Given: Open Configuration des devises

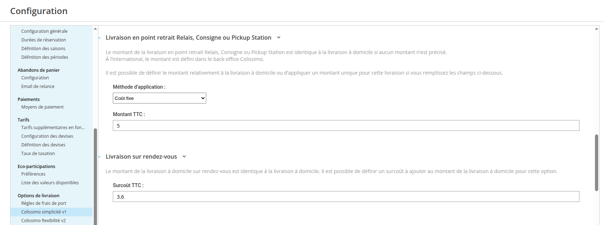Looking at the screenshot, I should click(x=47, y=136).
